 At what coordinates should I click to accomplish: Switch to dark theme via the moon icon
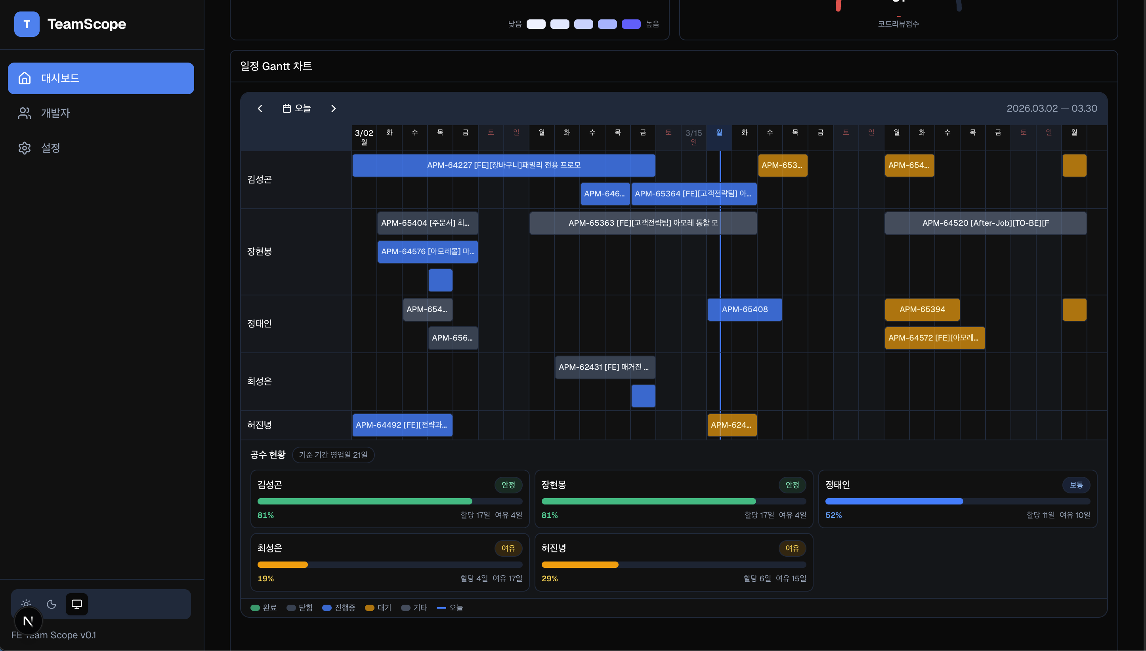point(51,603)
